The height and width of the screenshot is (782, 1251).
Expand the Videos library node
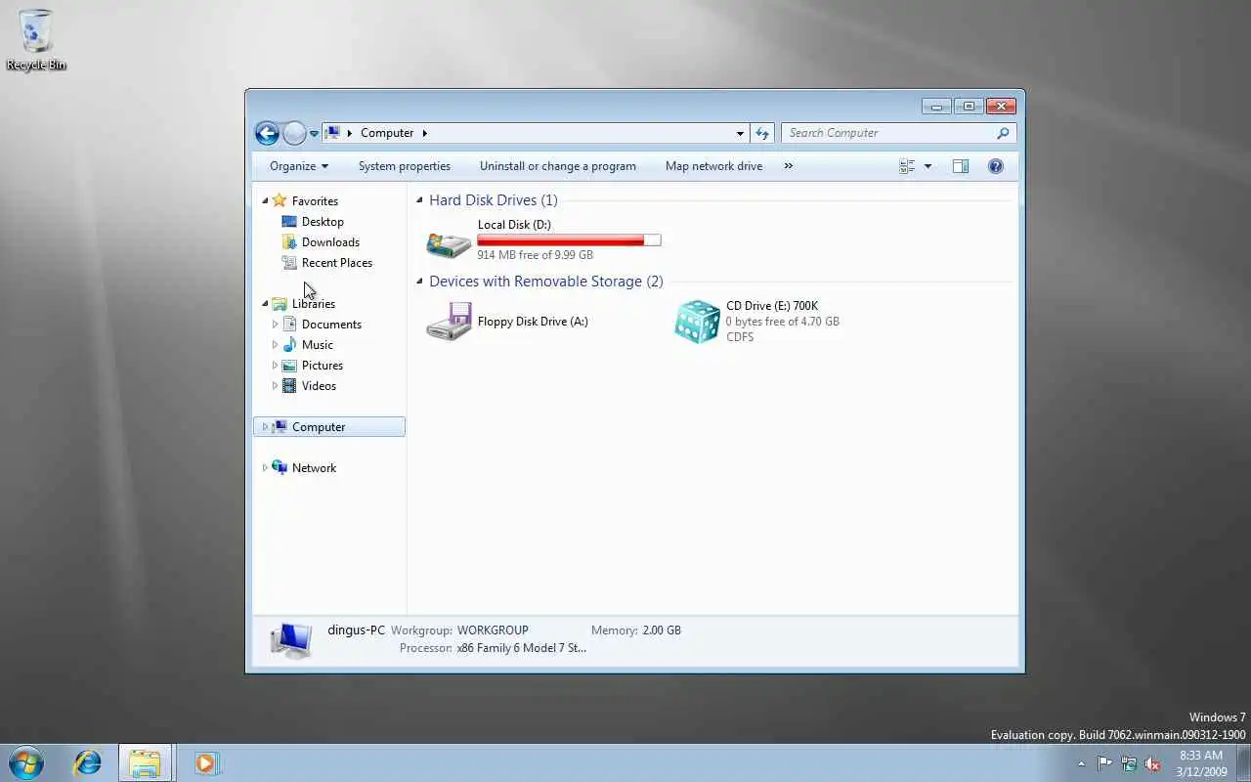(x=275, y=386)
